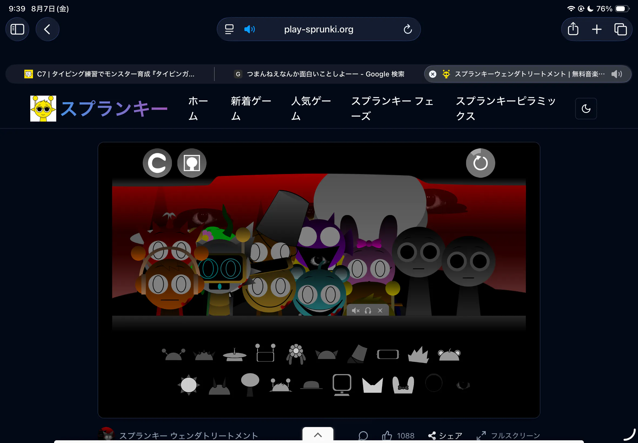Image resolution: width=638 pixels, height=443 pixels.
Task: Select the スプランキーウェンダトリートメント tab
Action: point(527,74)
